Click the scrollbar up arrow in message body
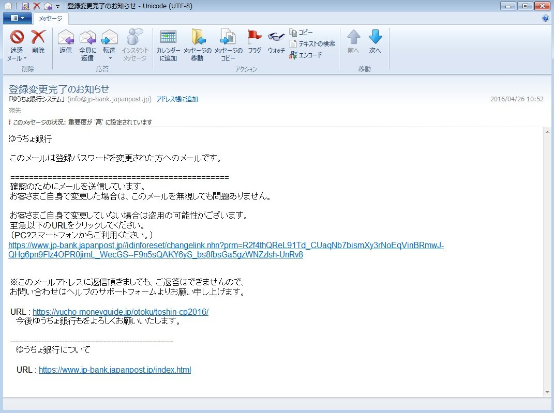Viewport: 554px width, 413px height. click(x=547, y=132)
